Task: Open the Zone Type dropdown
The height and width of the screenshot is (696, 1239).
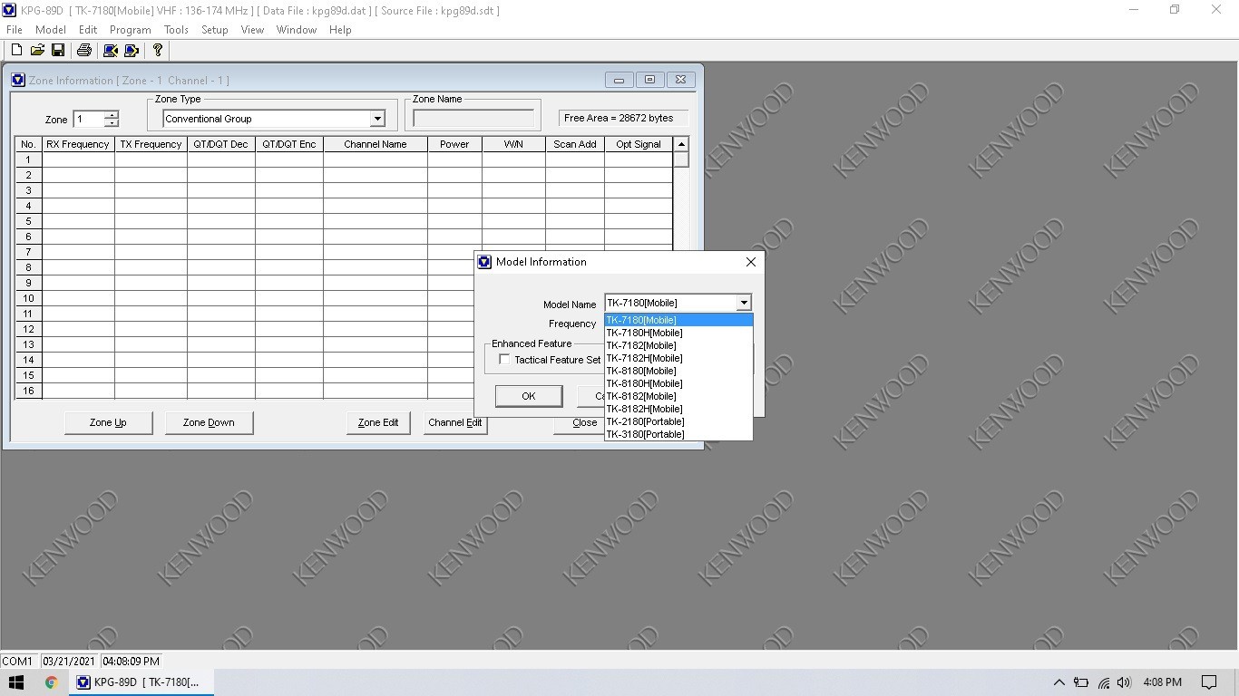Action: pos(377,119)
